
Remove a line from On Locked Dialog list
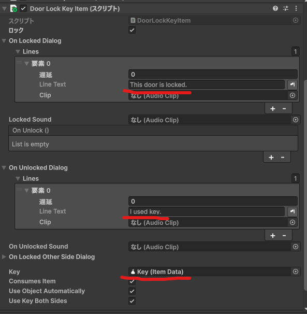[x=284, y=109]
